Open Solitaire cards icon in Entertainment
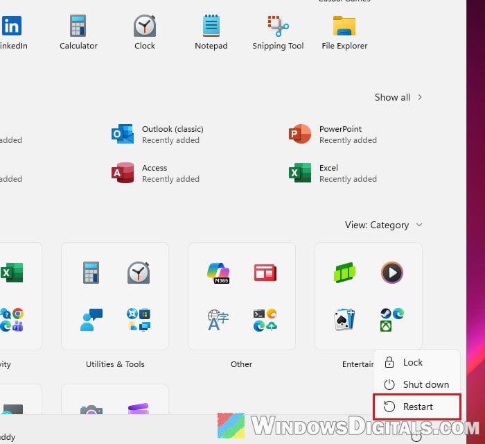This screenshot has width=485, height=444. tap(344, 320)
